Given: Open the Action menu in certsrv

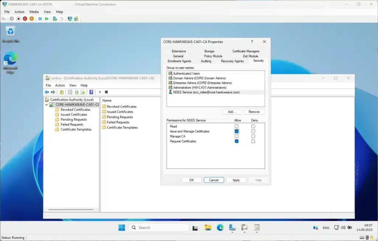Looking at the screenshot, I should pyautogui.click(x=60, y=85).
